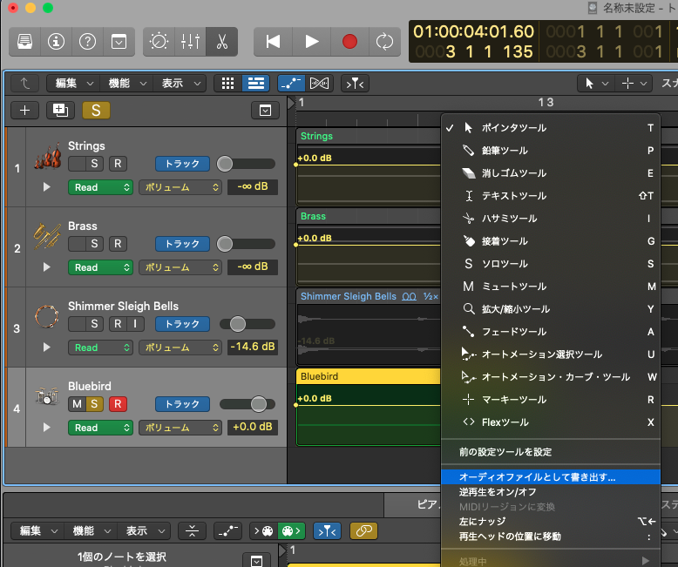Toggle Catch Playhead in Tracks area

pos(355,84)
